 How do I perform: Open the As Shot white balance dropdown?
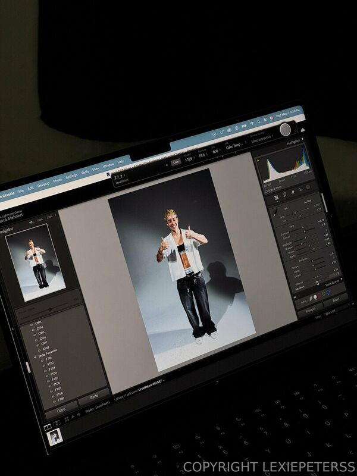(x=308, y=202)
